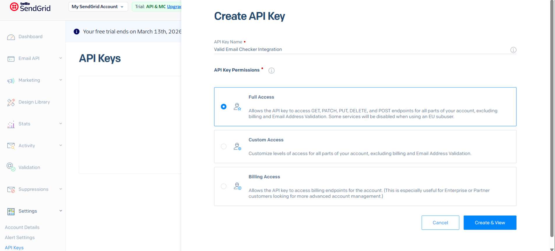Open Design Library in sidebar
555x251 pixels.
coord(34,102)
